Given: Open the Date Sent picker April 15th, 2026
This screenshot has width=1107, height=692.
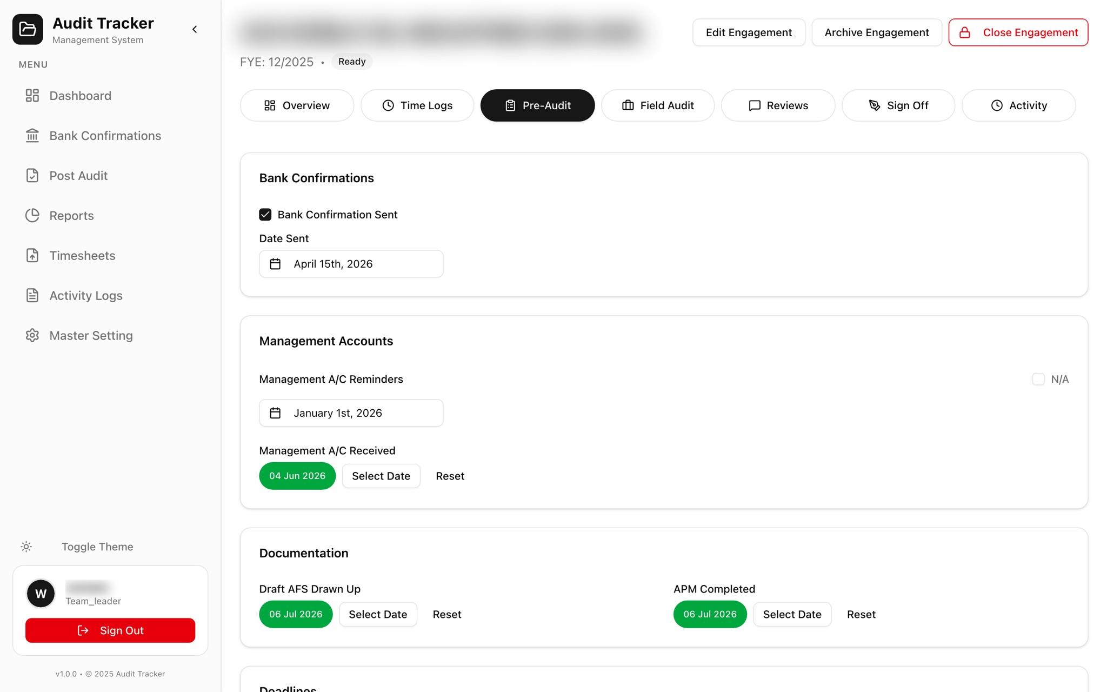Looking at the screenshot, I should pos(351,264).
